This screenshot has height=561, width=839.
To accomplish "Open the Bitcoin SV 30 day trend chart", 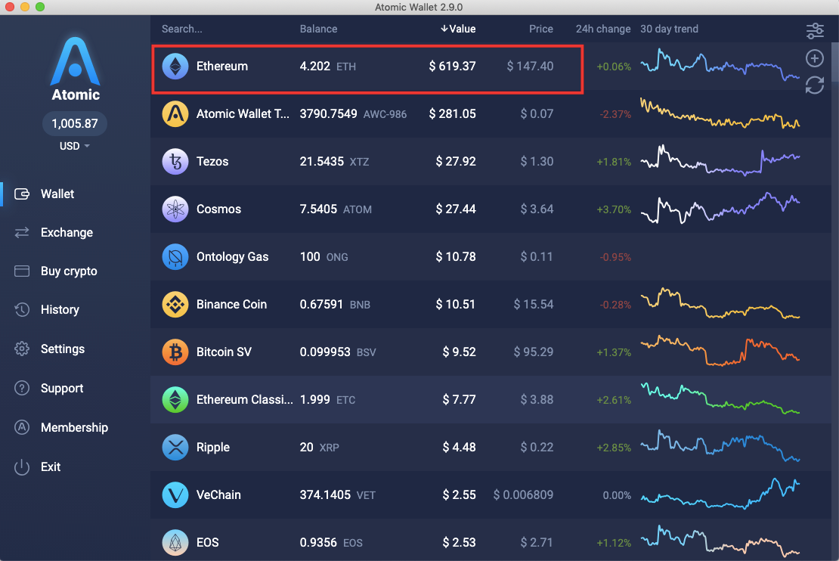I will pos(720,351).
